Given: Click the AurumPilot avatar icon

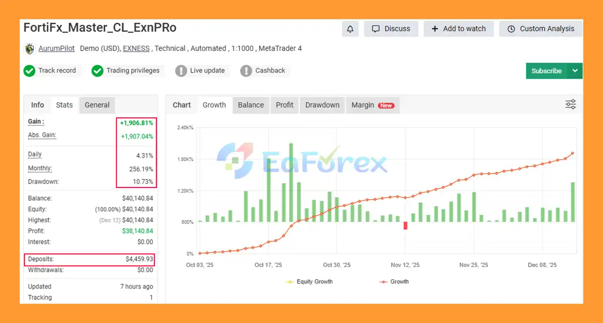Looking at the screenshot, I should 30,48.
